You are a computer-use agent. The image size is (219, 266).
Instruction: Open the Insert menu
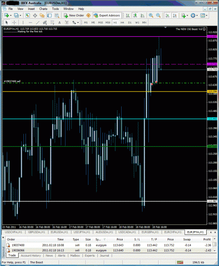[x=31, y=9]
